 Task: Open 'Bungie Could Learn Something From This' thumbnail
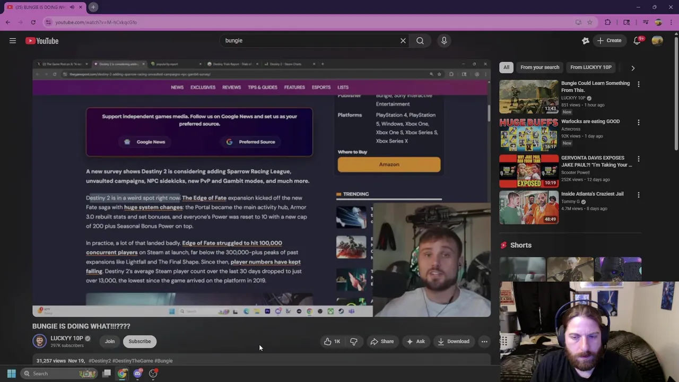(x=529, y=97)
